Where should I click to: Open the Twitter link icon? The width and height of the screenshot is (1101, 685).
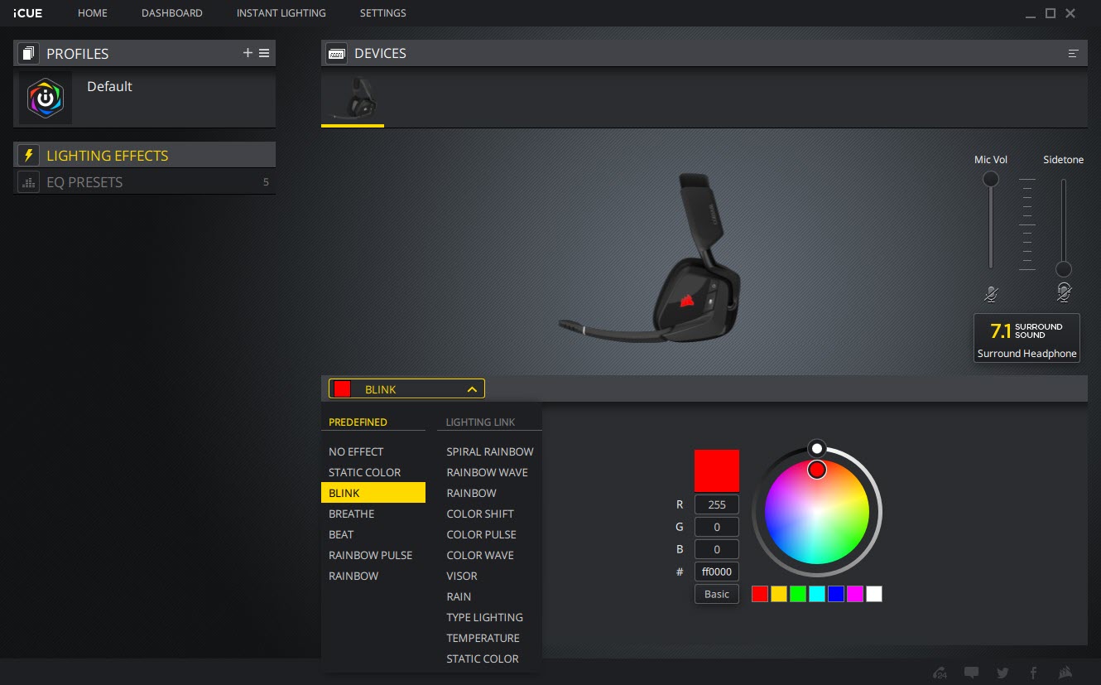pyautogui.click(x=1002, y=673)
